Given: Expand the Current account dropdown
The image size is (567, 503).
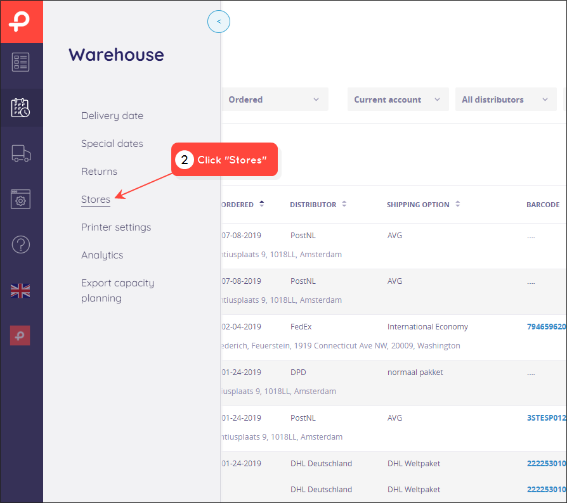Looking at the screenshot, I should point(398,99).
